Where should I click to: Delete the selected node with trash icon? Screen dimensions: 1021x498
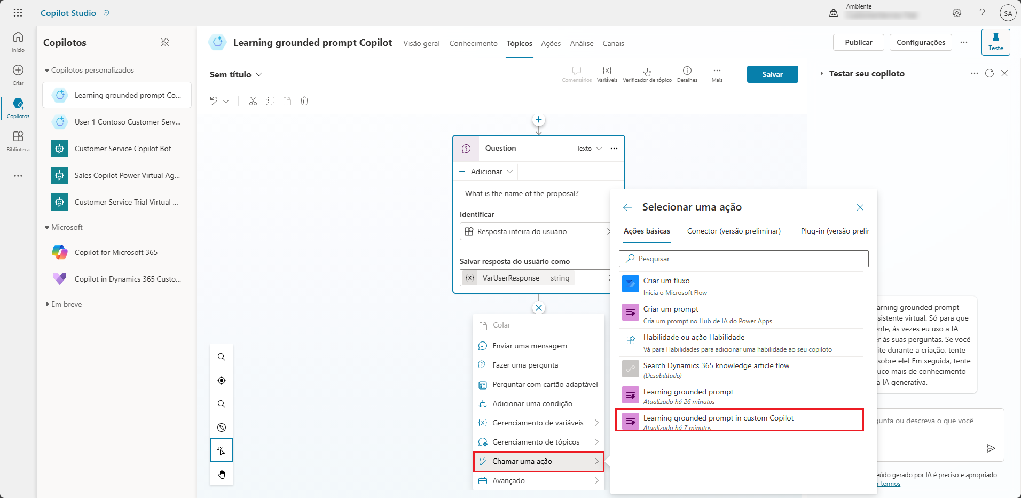[304, 101]
